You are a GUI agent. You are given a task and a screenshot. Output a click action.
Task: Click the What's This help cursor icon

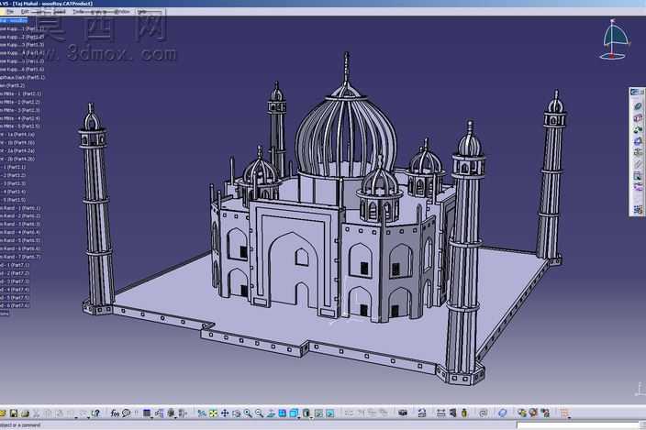tap(96, 413)
